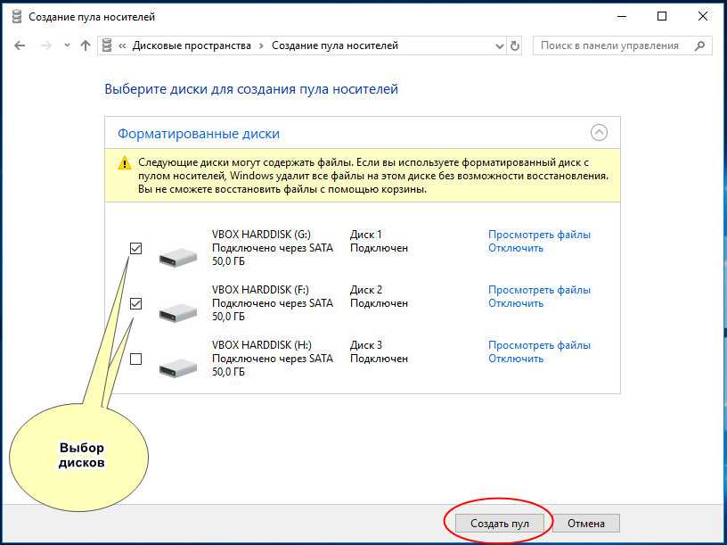Collapse the Форматированные диски section

(600, 133)
